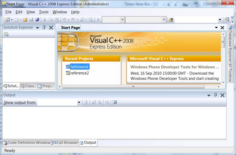This screenshot has width=236, height=155.
Task: Open Windows Phone Developer Tools news headline
Action: coord(175,67)
